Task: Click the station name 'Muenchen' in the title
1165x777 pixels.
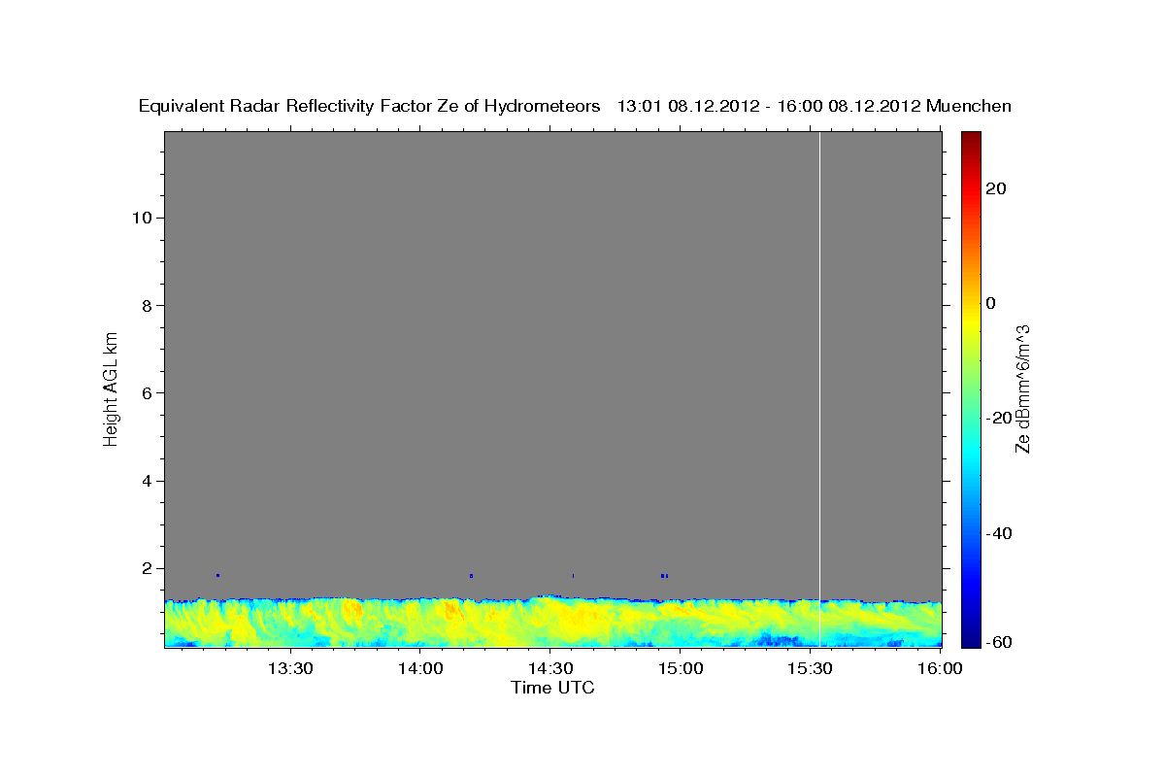Action: (969, 106)
